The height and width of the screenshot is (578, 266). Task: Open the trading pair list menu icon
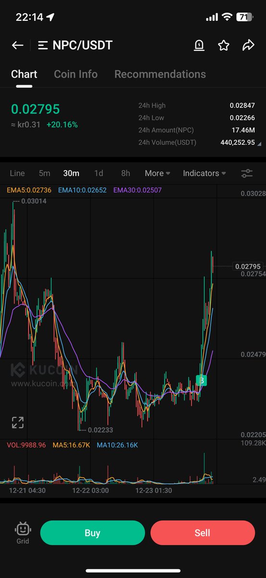pos(43,45)
